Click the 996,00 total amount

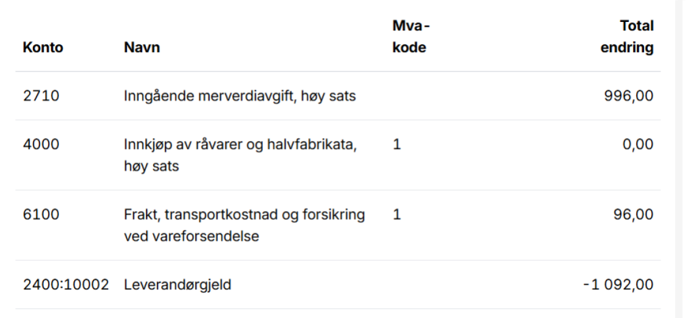pos(629,95)
